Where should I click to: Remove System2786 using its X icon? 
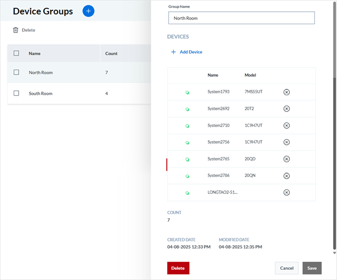pyautogui.click(x=287, y=176)
